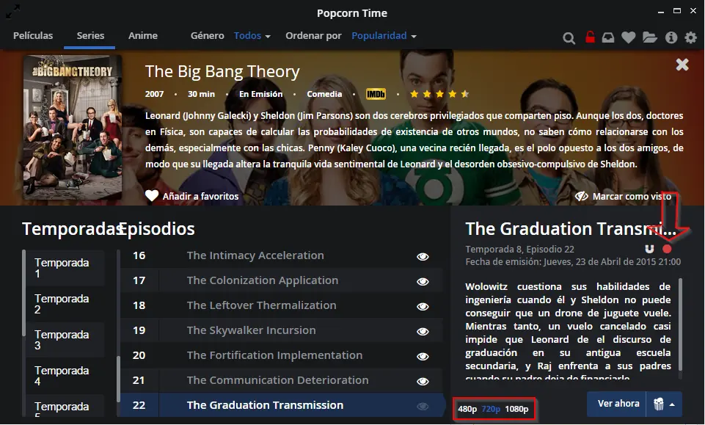The image size is (705, 425).
Task: Click the popcorn player icon
Action: coord(658,404)
